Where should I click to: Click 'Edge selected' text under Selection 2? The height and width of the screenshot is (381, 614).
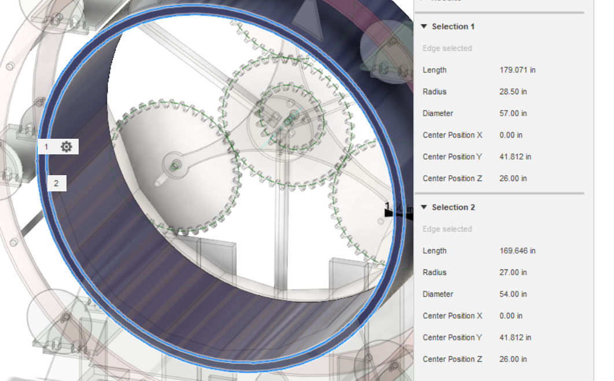[x=447, y=229]
